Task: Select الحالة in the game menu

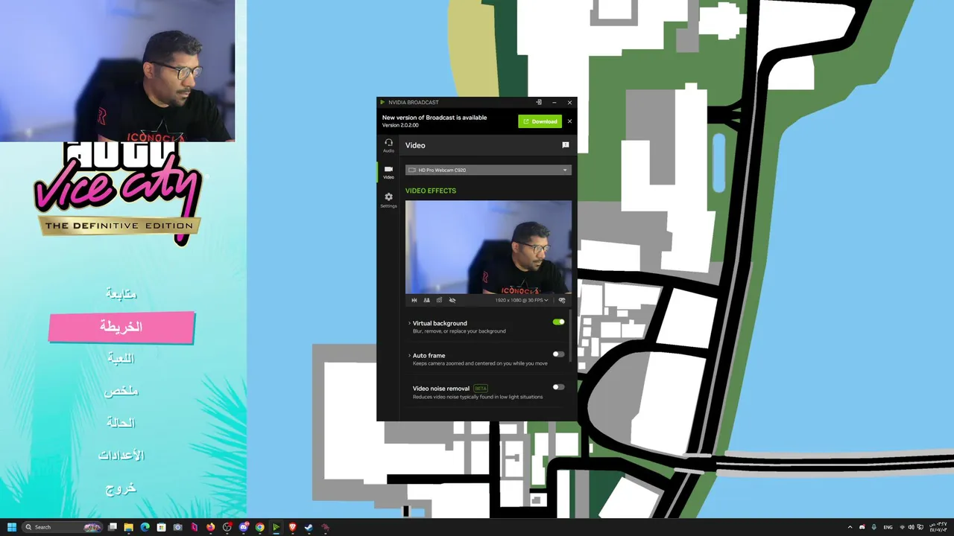Action: (x=121, y=423)
